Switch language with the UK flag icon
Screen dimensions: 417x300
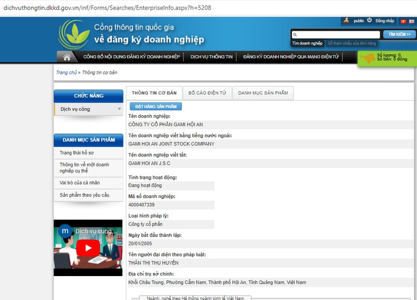pos(411,21)
